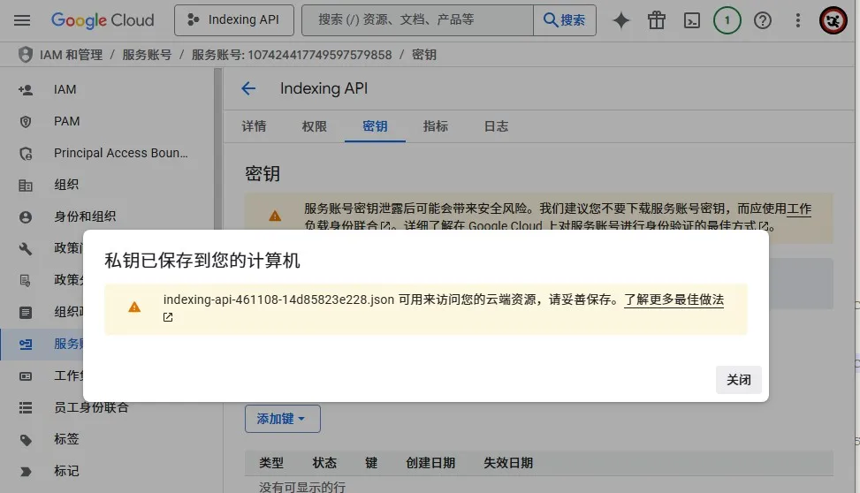This screenshot has height=493, width=860.
Task: Go to 服务账号 breadcrumb link
Action: click(x=147, y=55)
